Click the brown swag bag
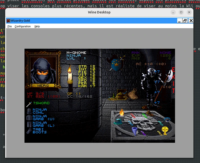Image resolution: width=200 pixels, height=163 pixels. [133, 94]
